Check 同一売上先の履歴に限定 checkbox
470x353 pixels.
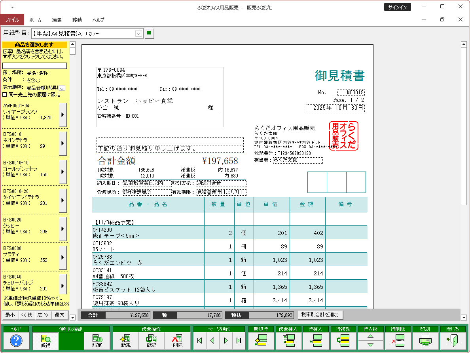[x=5, y=95]
